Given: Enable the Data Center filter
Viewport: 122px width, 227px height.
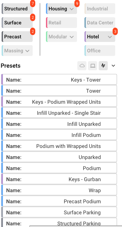Looking at the screenshot, I should tap(100, 23).
